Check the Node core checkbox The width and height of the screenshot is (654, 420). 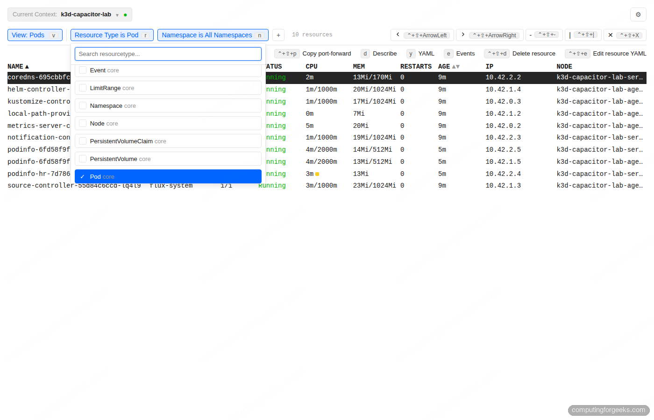pos(83,123)
